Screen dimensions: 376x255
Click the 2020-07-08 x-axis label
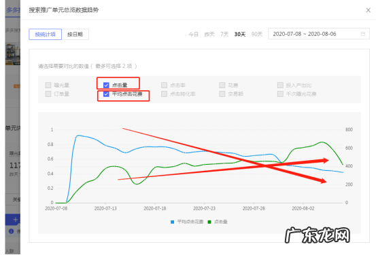click(x=56, y=208)
